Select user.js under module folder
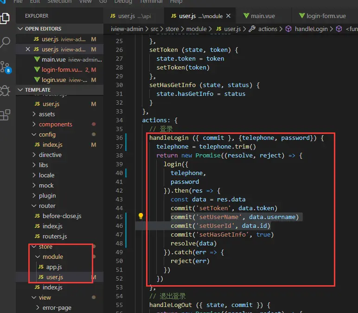Viewport: 358px width, 313px height. tap(60, 277)
